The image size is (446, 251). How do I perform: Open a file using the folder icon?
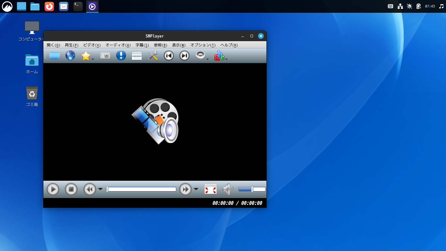click(54, 56)
